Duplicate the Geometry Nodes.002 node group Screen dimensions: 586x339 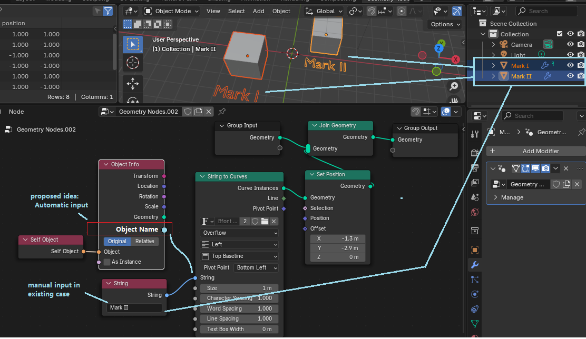(x=199, y=112)
